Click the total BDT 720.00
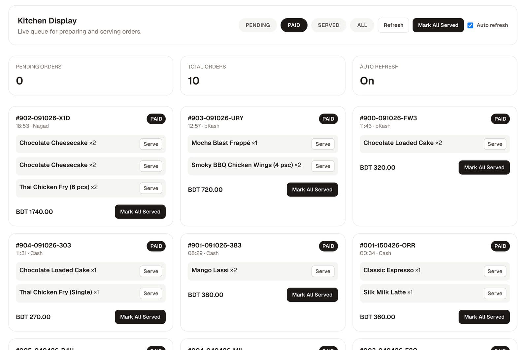Screen dimensions: 528x350 (x=205, y=190)
